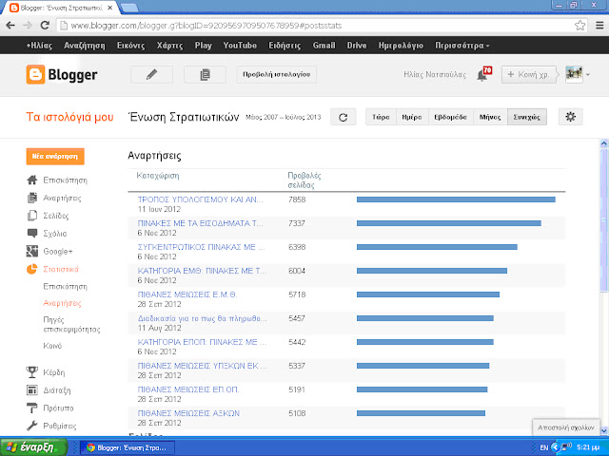This screenshot has height=456, width=609.
Task: Open post ΠΙΘΑΝΕΣ ΜΕΙΩΣΕΙΣ Ε.Μ.Θ.
Action: tap(187, 294)
